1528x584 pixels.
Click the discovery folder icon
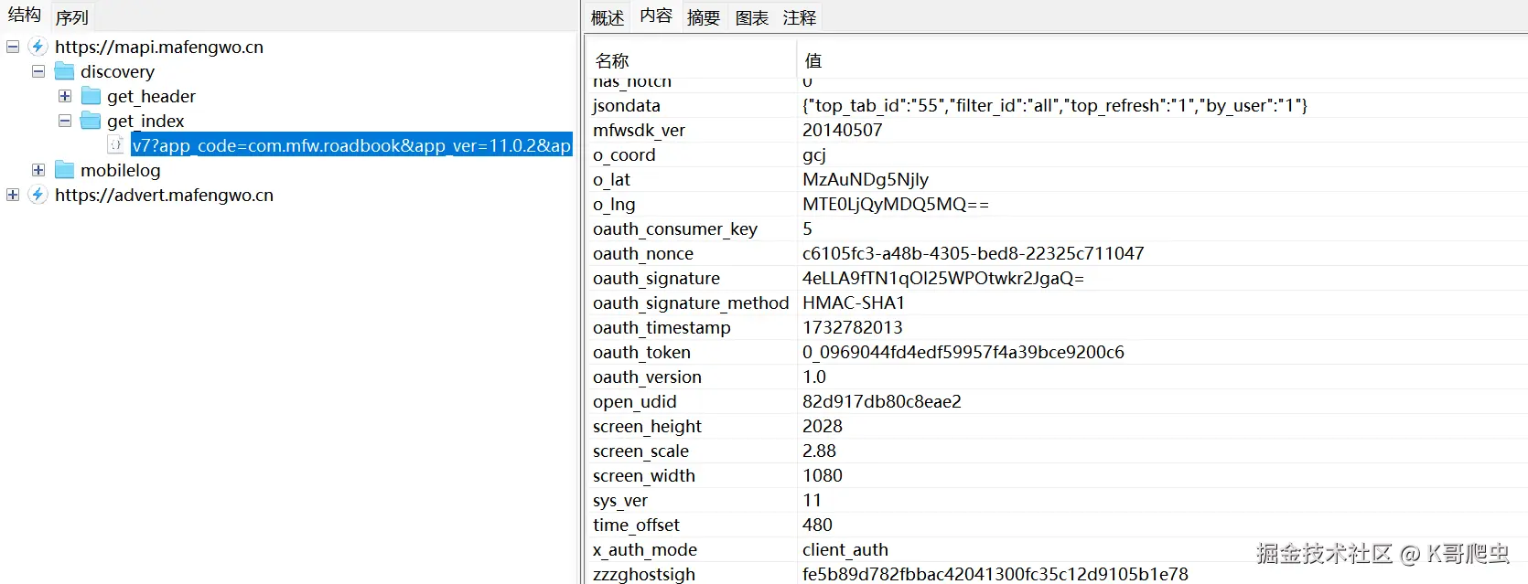[x=64, y=71]
